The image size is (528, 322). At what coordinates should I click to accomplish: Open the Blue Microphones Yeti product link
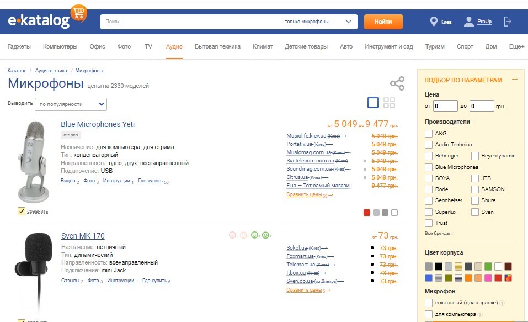(98, 124)
